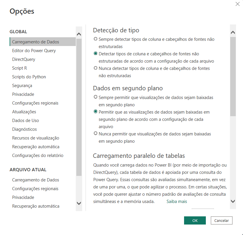The image size is (243, 235).
Task: Open Diagnósticos settings
Action: [24, 129]
